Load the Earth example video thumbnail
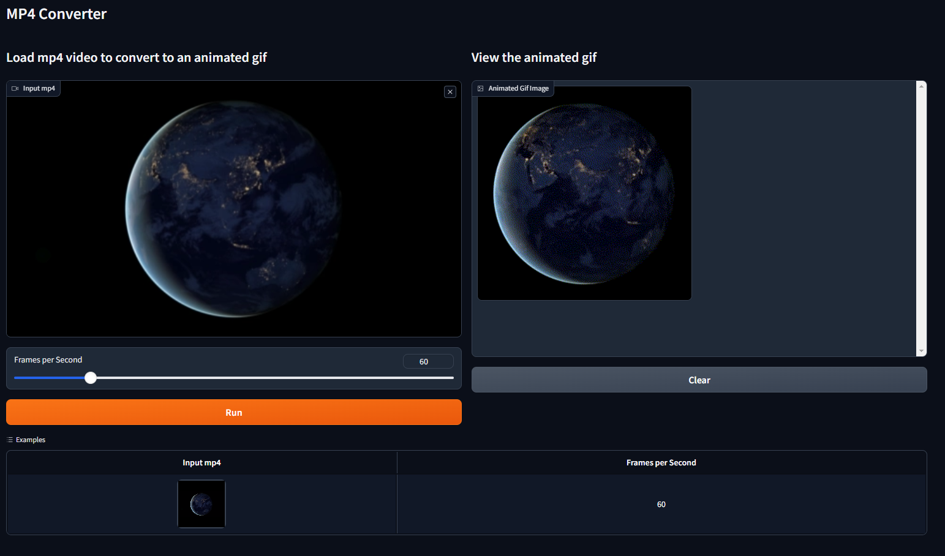Screen dimensions: 945x556 tap(201, 504)
